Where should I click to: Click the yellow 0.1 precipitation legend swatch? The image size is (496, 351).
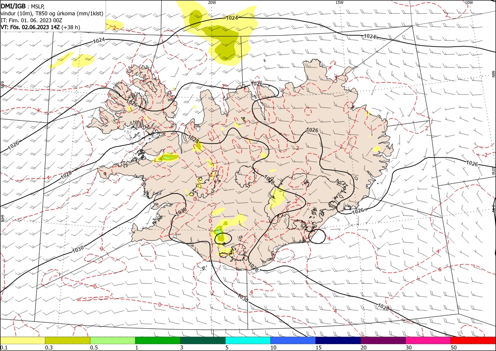(22, 340)
